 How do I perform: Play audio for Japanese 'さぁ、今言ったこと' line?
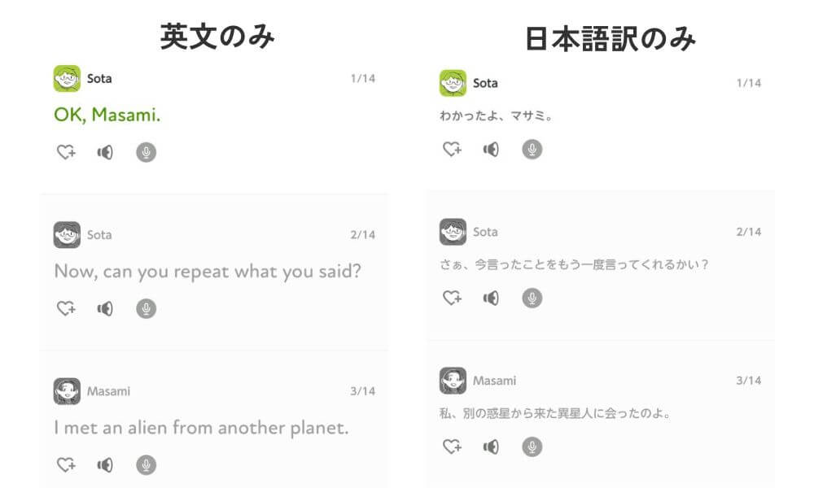[x=491, y=298]
